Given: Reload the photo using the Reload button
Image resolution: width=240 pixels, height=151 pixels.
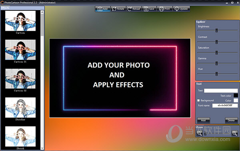Looking at the screenshot, I should tap(134, 9).
